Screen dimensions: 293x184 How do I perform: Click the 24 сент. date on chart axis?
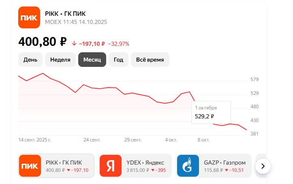tap(92, 140)
